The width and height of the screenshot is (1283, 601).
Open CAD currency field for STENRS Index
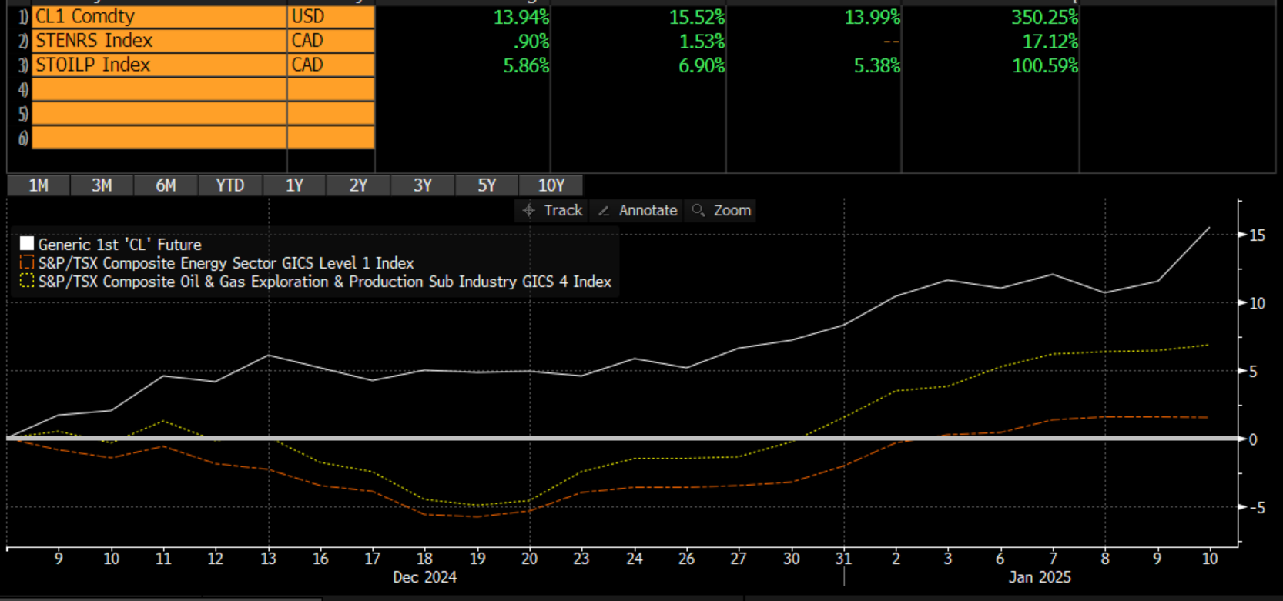tap(330, 41)
